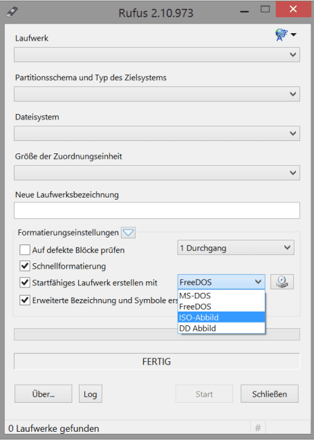Select DD Abbild list entry

pos(221,328)
